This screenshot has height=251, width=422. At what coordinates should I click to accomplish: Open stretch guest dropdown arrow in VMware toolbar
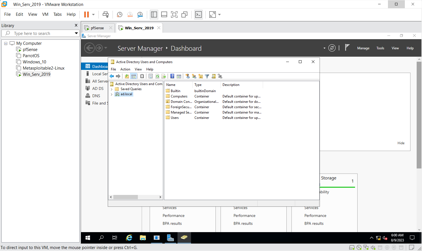click(x=219, y=15)
